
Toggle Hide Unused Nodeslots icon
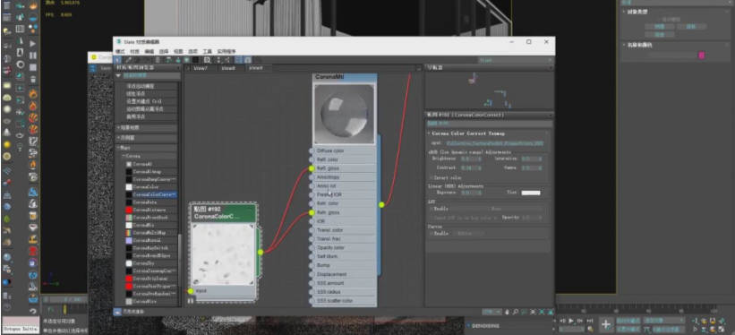(177, 60)
